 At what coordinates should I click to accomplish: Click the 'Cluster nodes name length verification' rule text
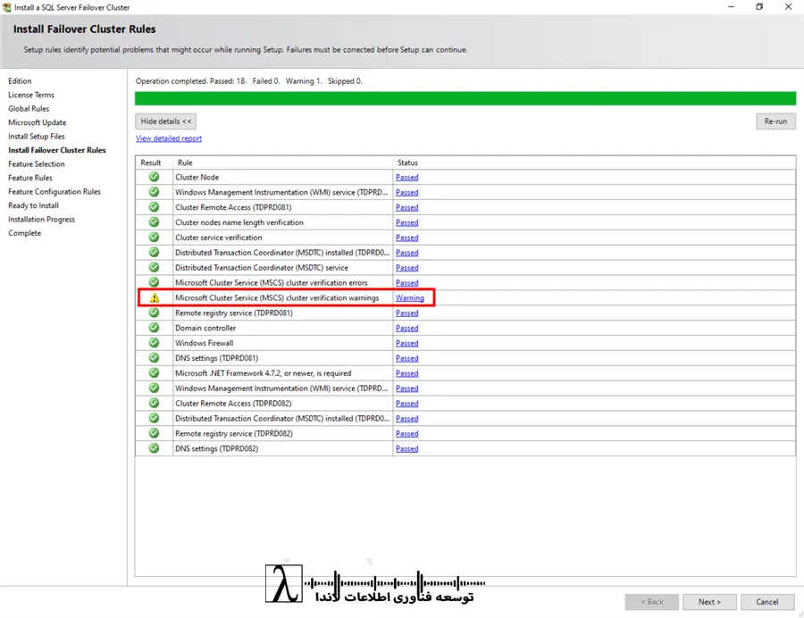point(239,222)
